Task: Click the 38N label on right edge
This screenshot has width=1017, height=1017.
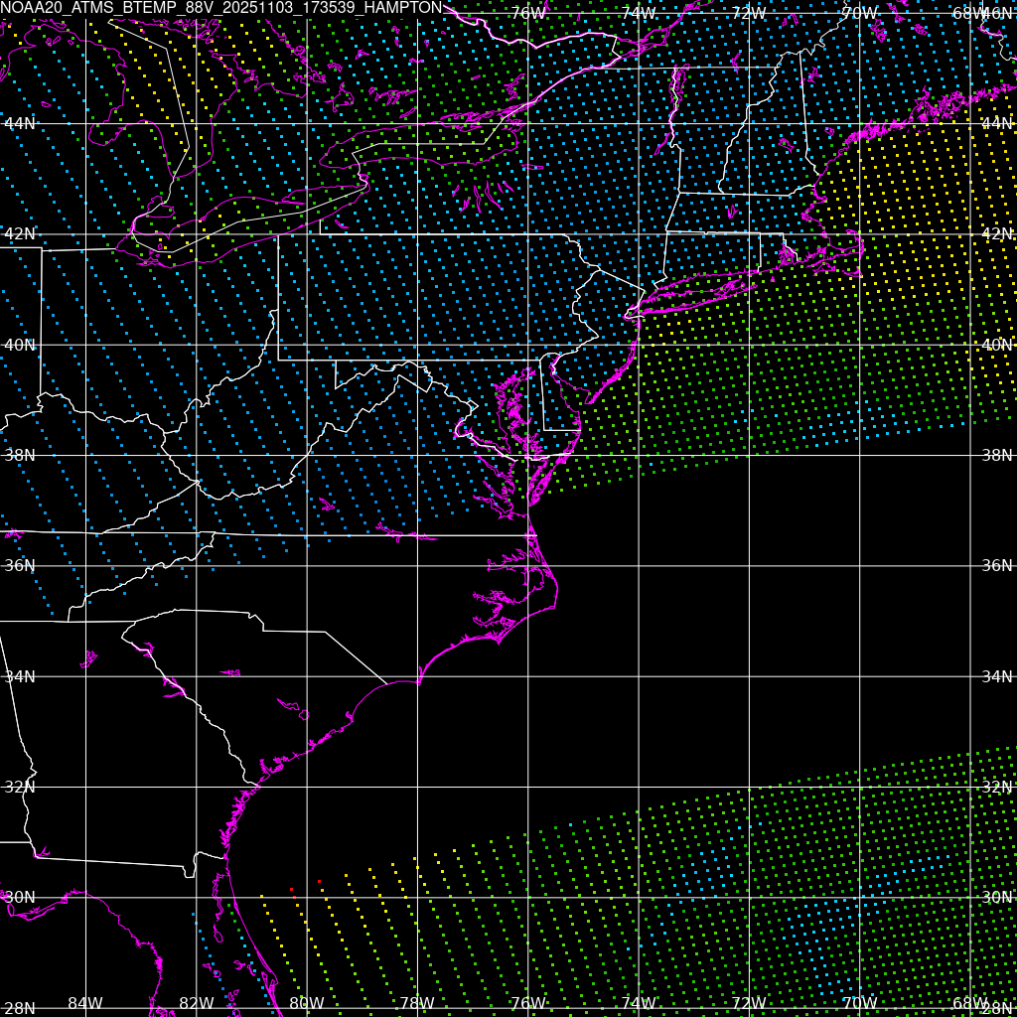Action: 996,455
